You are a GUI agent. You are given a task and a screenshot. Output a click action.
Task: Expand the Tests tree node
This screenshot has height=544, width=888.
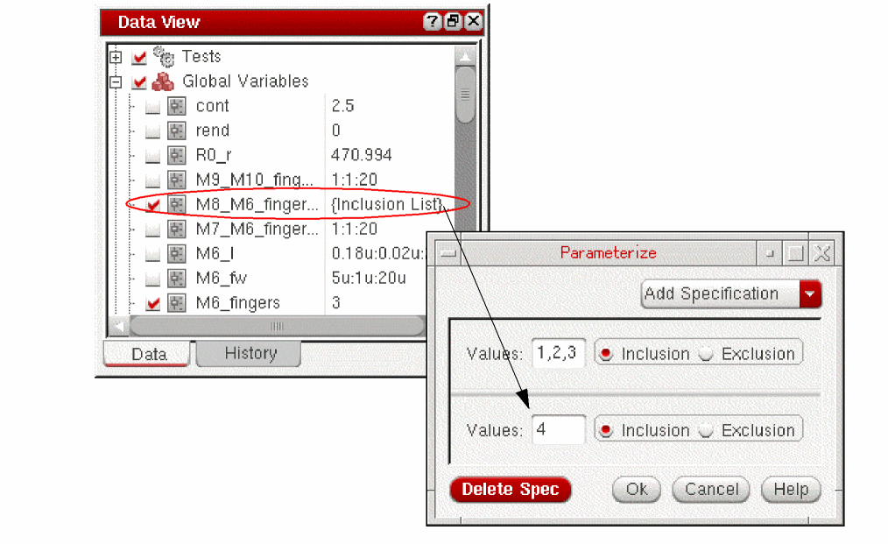[x=116, y=57]
